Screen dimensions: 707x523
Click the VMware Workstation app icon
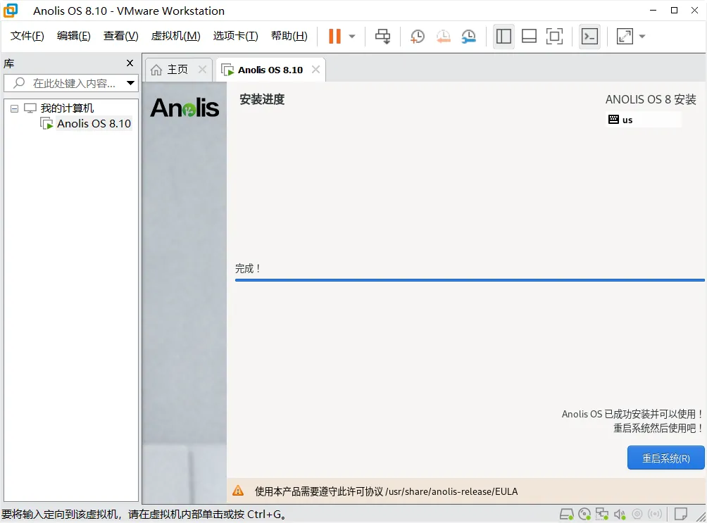[x=11, y=11]
